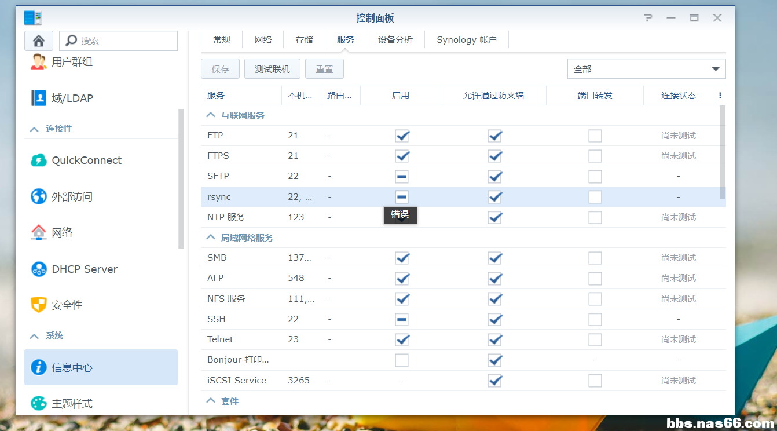Open the 域/LDAP icon

pos(39,98)
